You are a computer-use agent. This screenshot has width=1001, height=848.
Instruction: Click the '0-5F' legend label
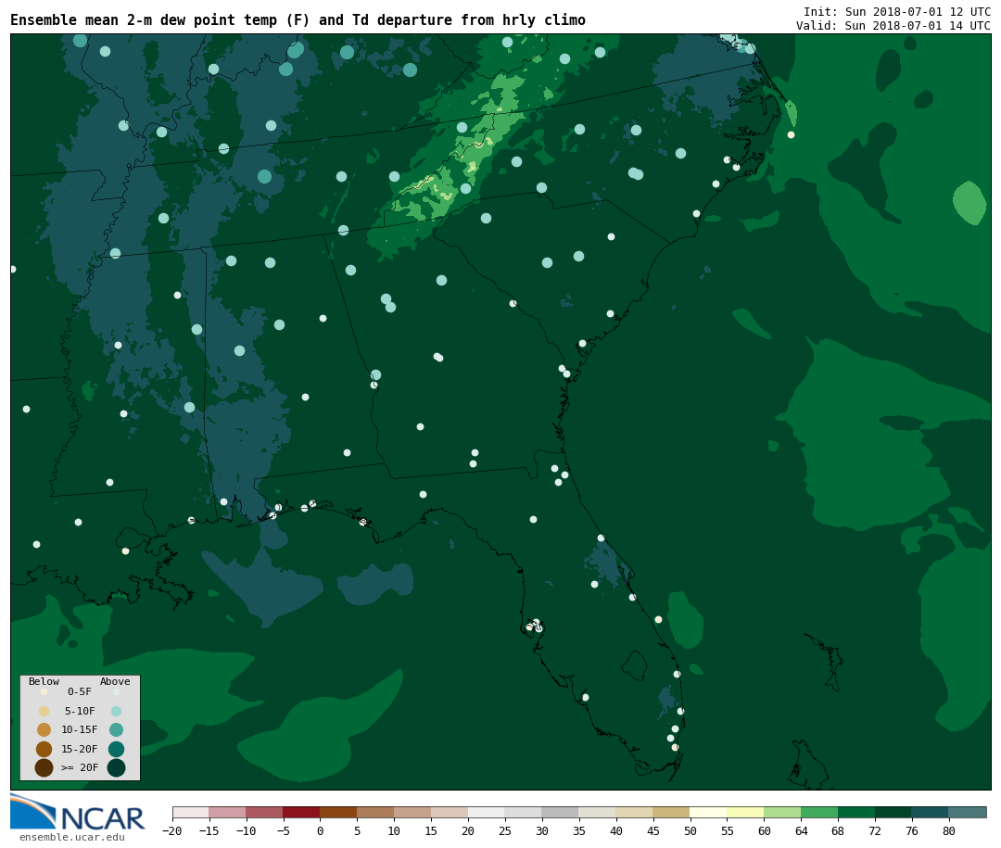point(79,691)
